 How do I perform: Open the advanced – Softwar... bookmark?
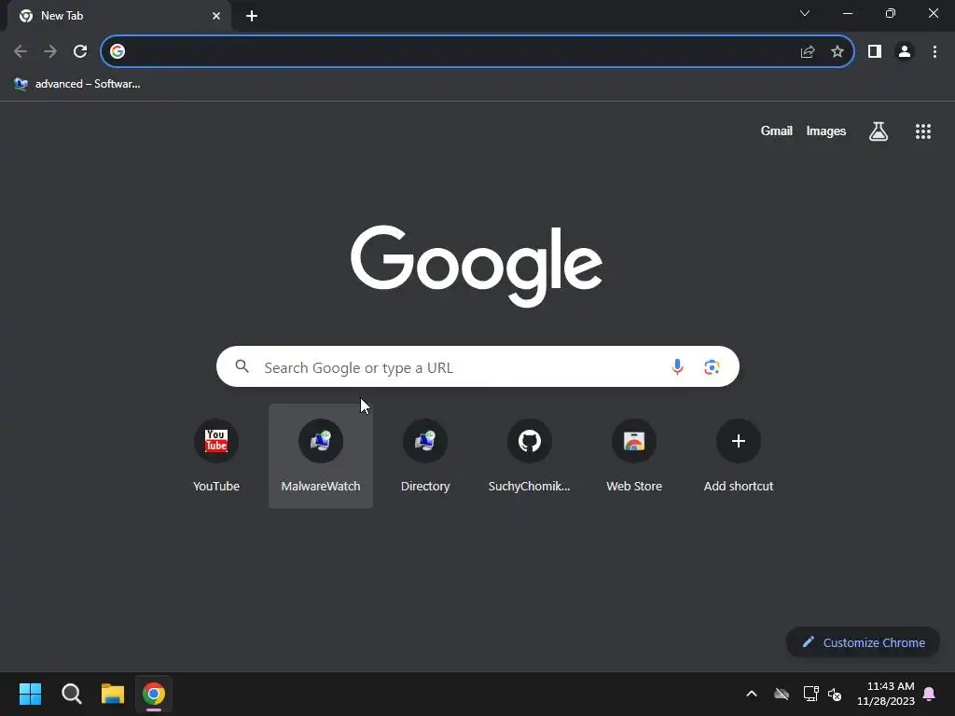[x=77, y=84]
